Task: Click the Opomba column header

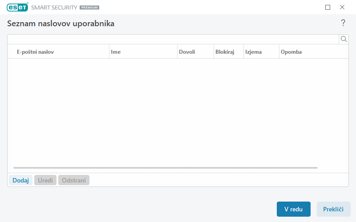Action: [314, 52]
